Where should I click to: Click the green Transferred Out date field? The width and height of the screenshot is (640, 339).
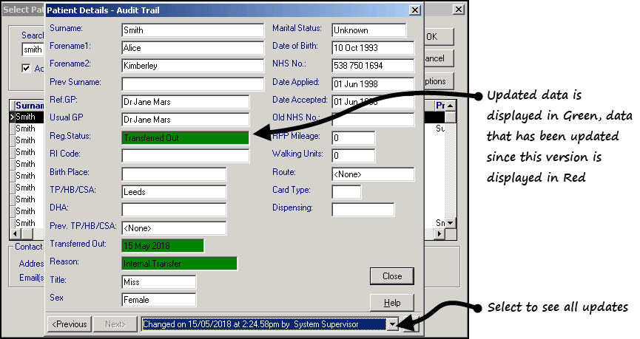pyautogui.click(x=162, y=245)
